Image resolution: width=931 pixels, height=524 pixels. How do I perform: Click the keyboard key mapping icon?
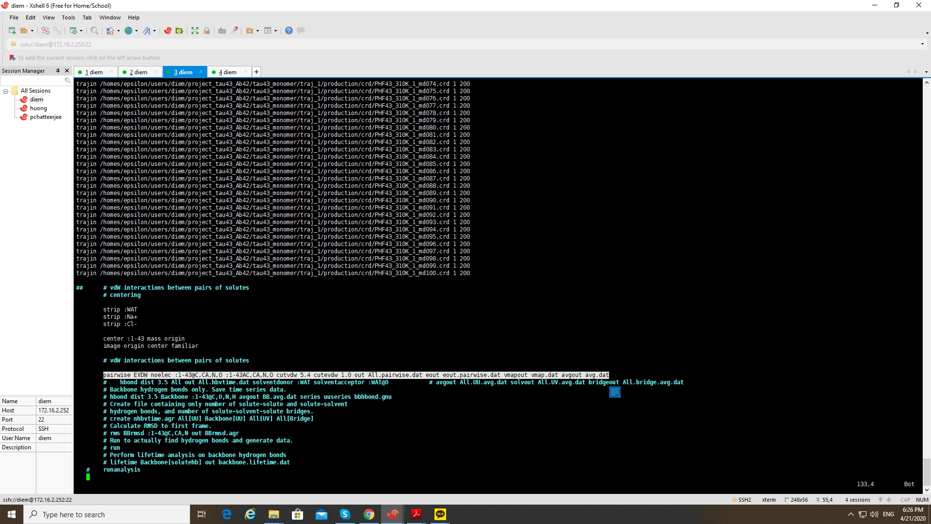(222, 31)
